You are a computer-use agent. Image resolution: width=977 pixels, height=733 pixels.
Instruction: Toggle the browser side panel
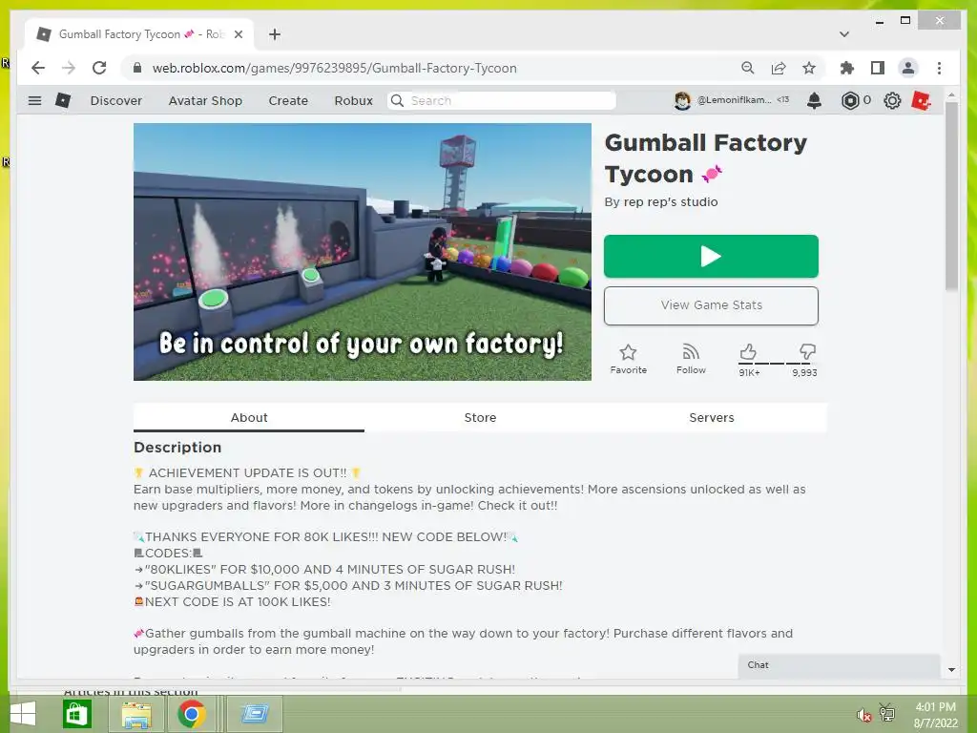click(878, 68)
